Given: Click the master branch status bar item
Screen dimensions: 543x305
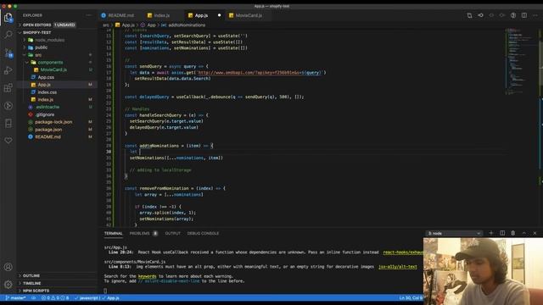Looking at the screenshot, I should pos(16,297).
